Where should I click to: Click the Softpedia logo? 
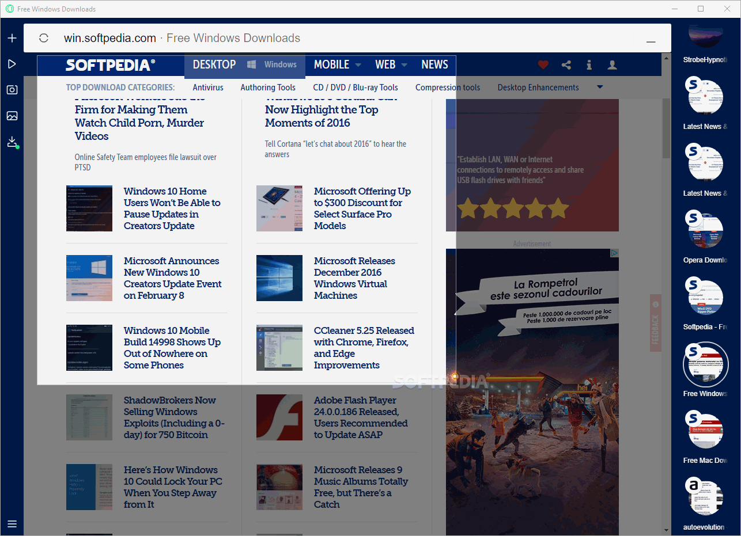[x=110, y=64]
